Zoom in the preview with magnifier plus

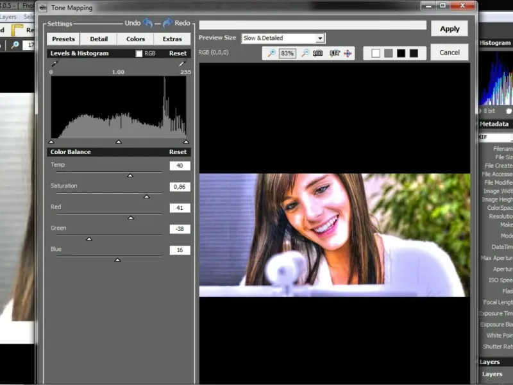(x=272, y=53)
